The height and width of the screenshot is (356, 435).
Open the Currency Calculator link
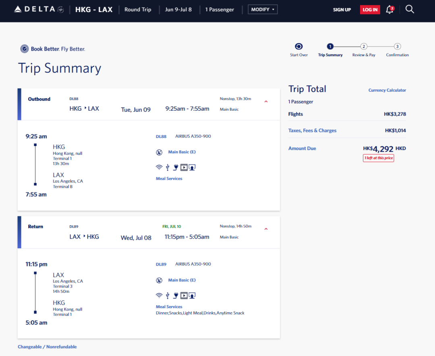[387, 90]
